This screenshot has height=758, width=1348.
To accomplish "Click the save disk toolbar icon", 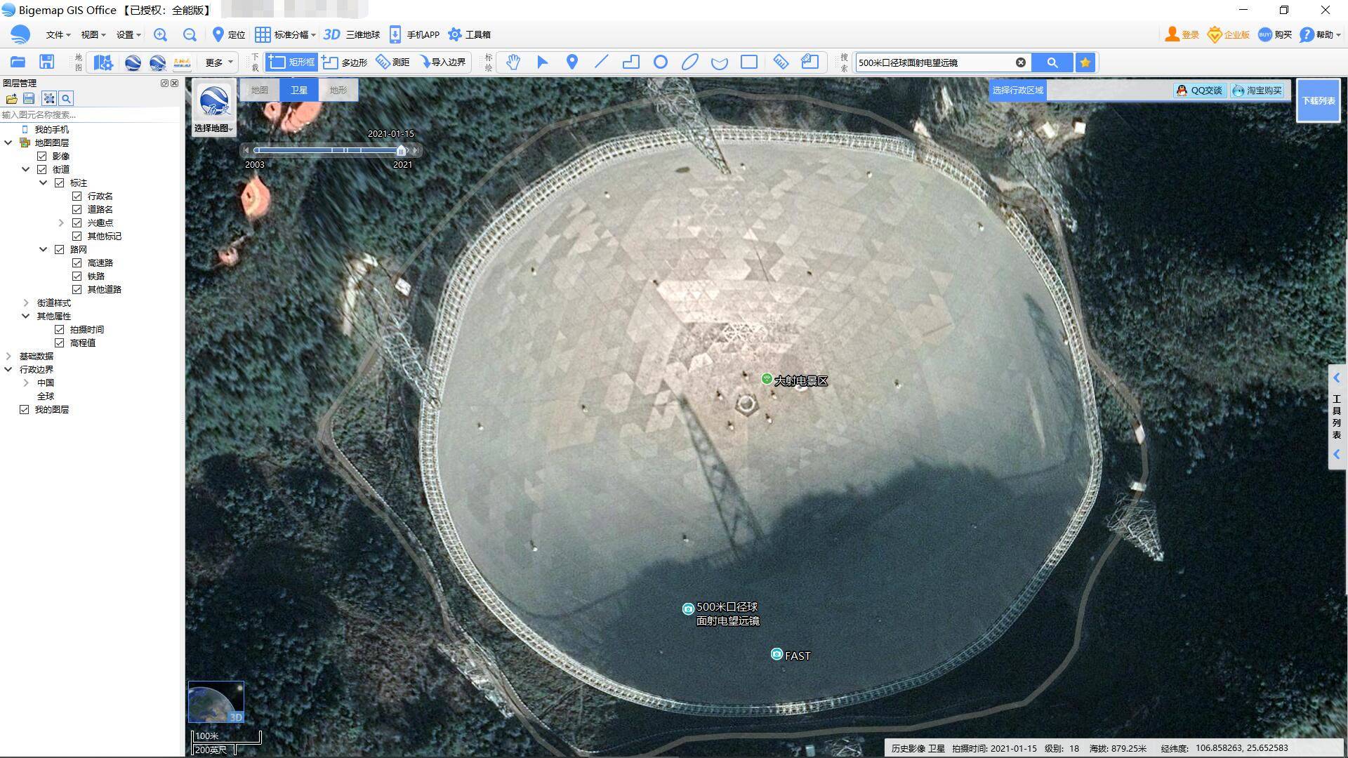I will tap(46, 62).
